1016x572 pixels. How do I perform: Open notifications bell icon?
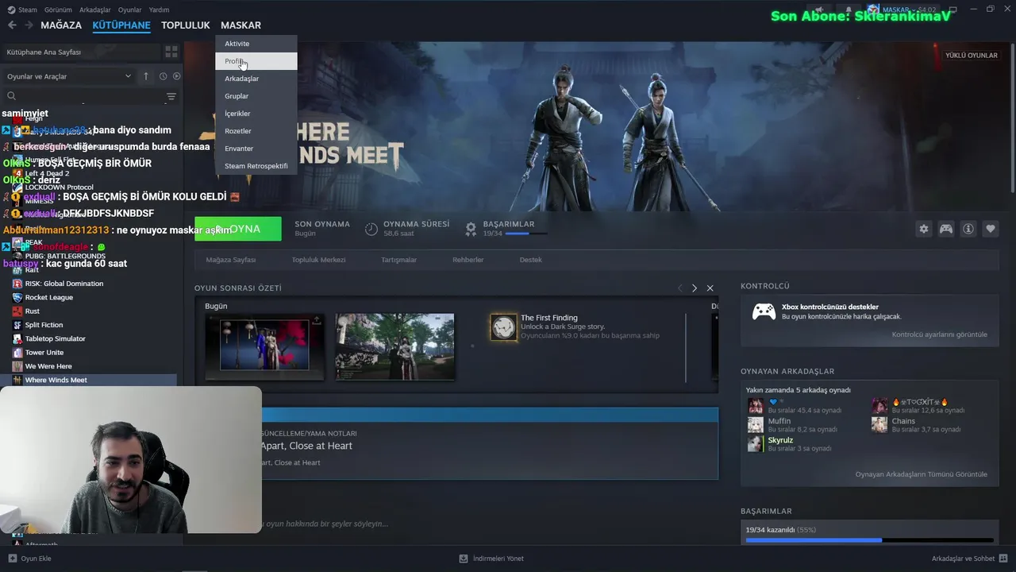(849, 10)
